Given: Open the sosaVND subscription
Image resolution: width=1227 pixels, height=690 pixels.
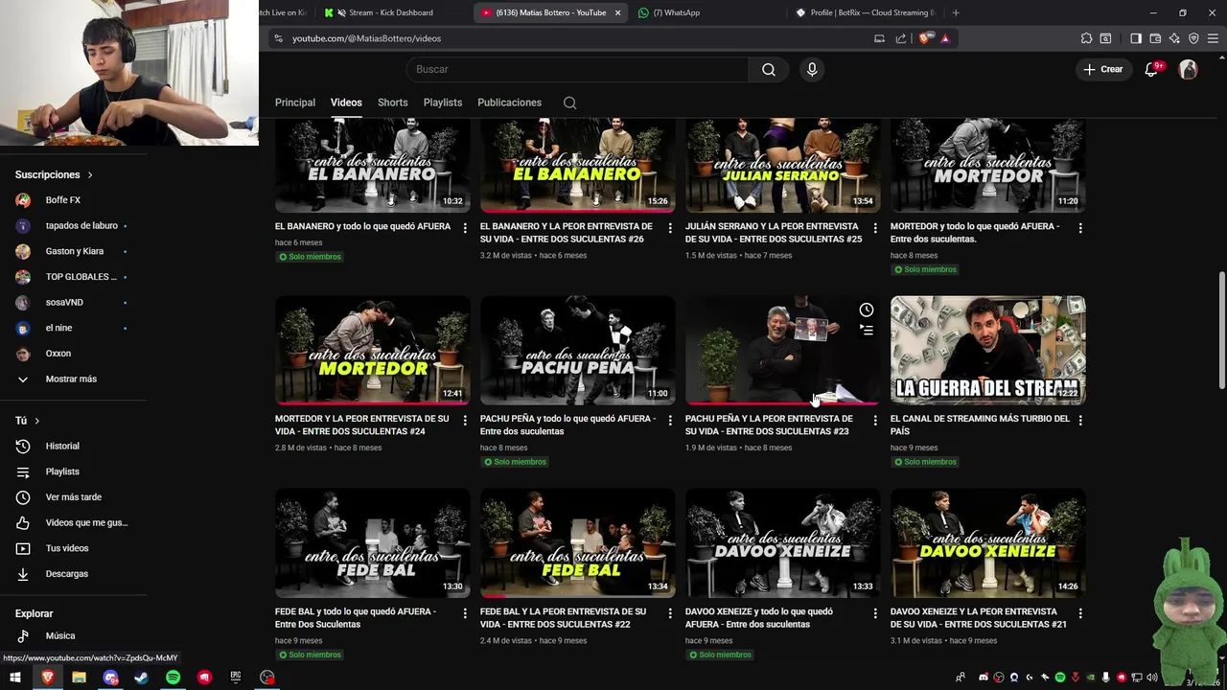Looking at the screenshot, I should click(x=64, y=302).
